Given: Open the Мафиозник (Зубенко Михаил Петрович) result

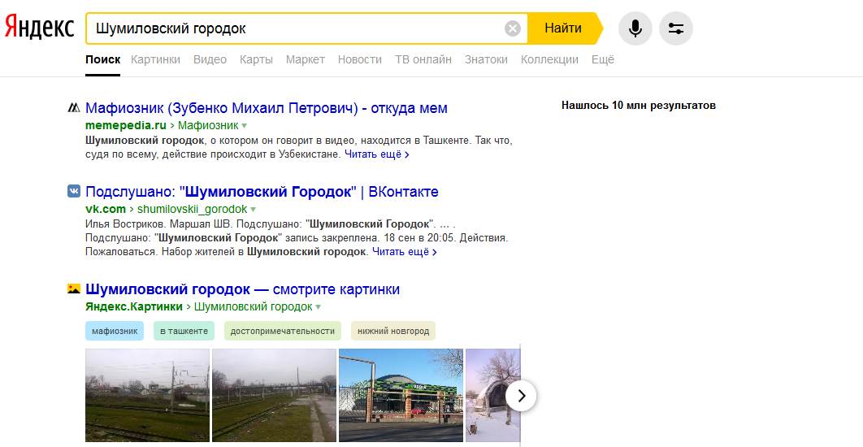Looking at the screenshot, I should coord(267,108).
